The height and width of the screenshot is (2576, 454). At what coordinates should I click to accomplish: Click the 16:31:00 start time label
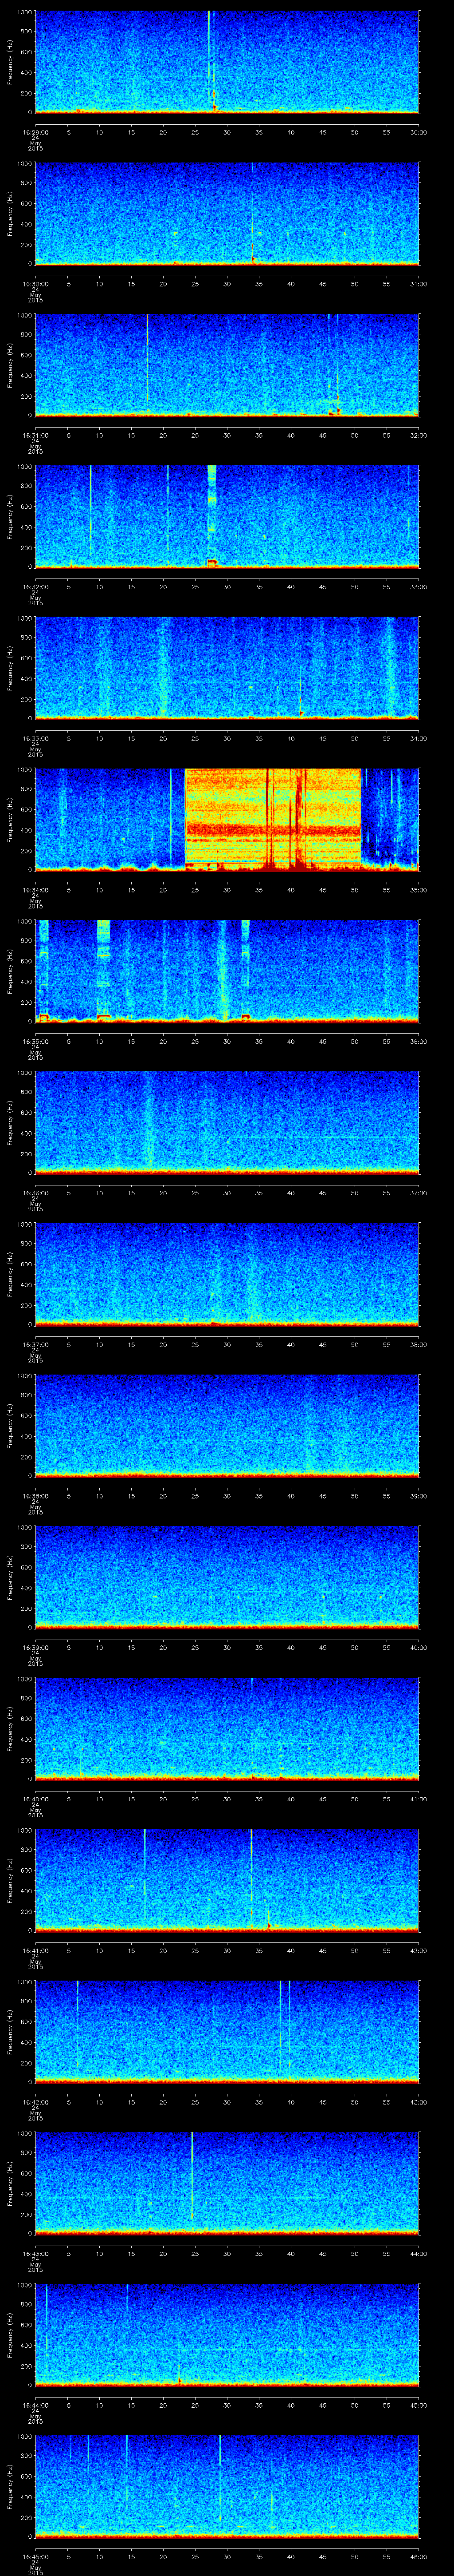(35, 435)
